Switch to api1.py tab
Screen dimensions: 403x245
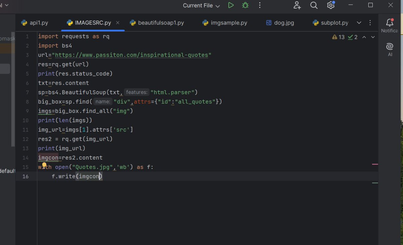click(35, 23)
